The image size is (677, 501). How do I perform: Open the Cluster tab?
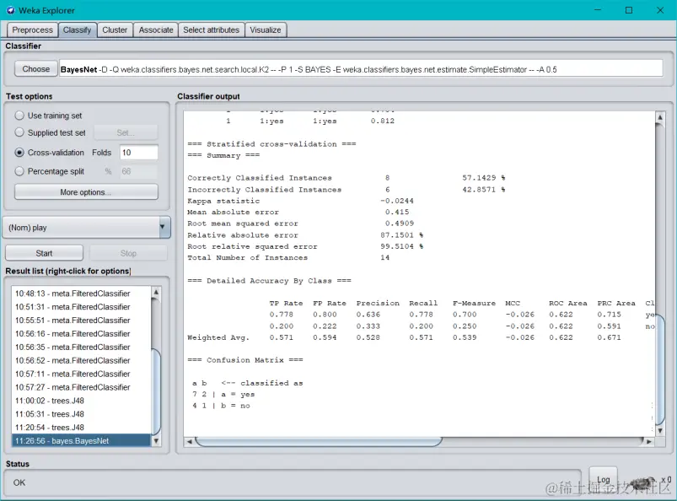115,30
